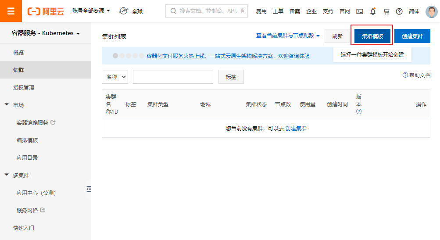Open the Cloud Shell terminal icon

point(359,11)
